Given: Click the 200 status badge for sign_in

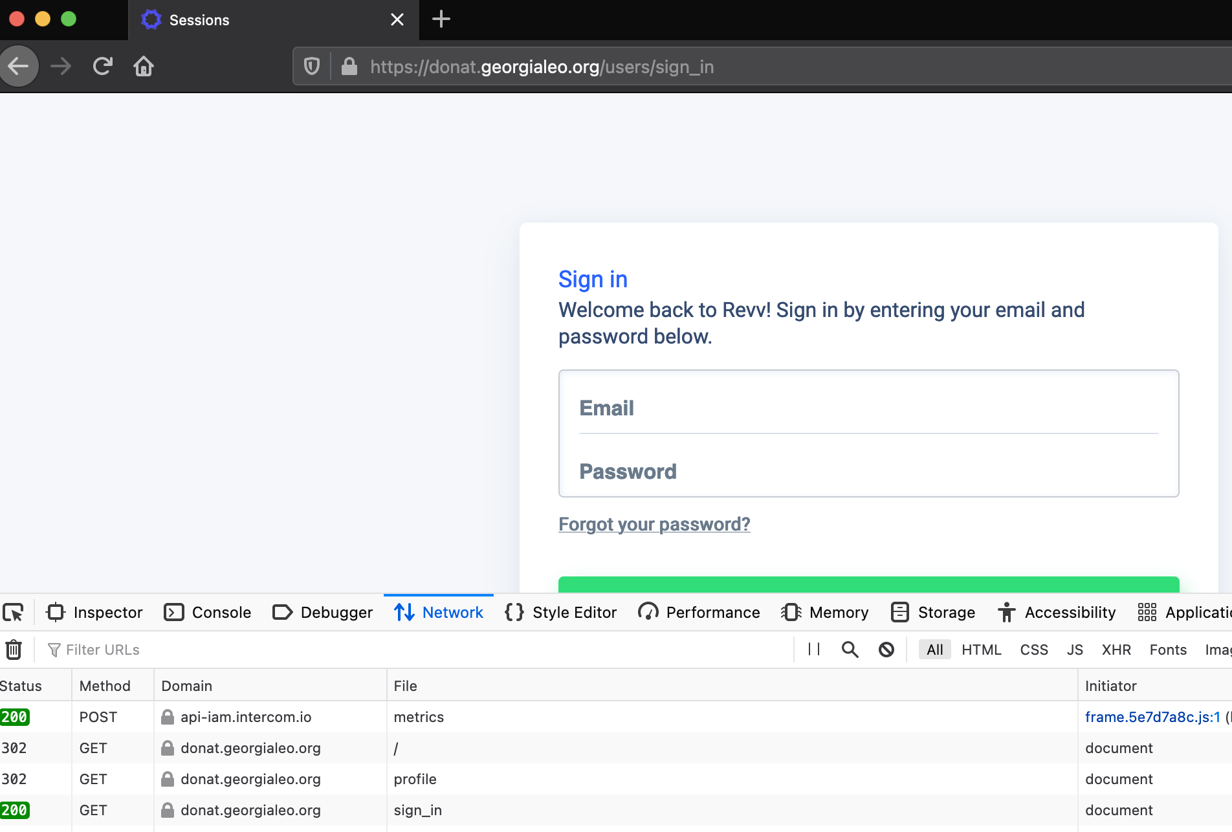Looking at the screenshot, I should (x=14, y=810).
